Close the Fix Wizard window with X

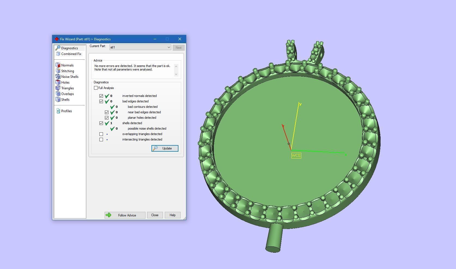pos(180,39)
